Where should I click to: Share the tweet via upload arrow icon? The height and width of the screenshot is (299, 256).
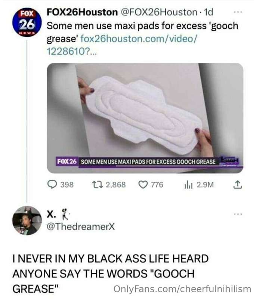point(238,185)
